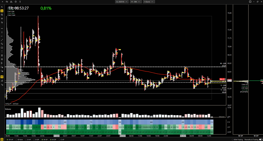Viewport: 263px width, 141px height.
Task: Click the Volume panel title
Action: tap(8, 109)
